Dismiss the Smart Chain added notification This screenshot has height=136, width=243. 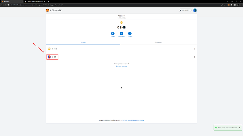coord(240,128)
